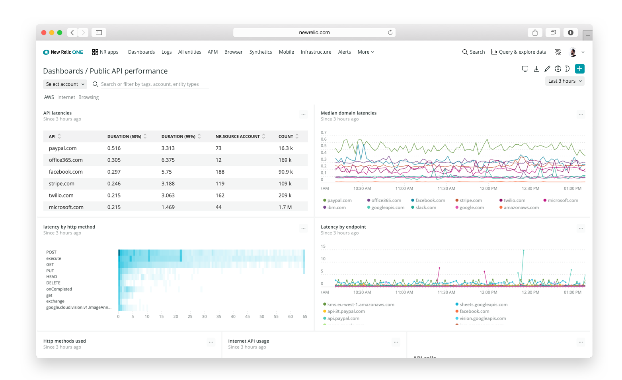Sort the table by COUNT column
Viewport: 622px width, 380px height.
tap(288, 136)
